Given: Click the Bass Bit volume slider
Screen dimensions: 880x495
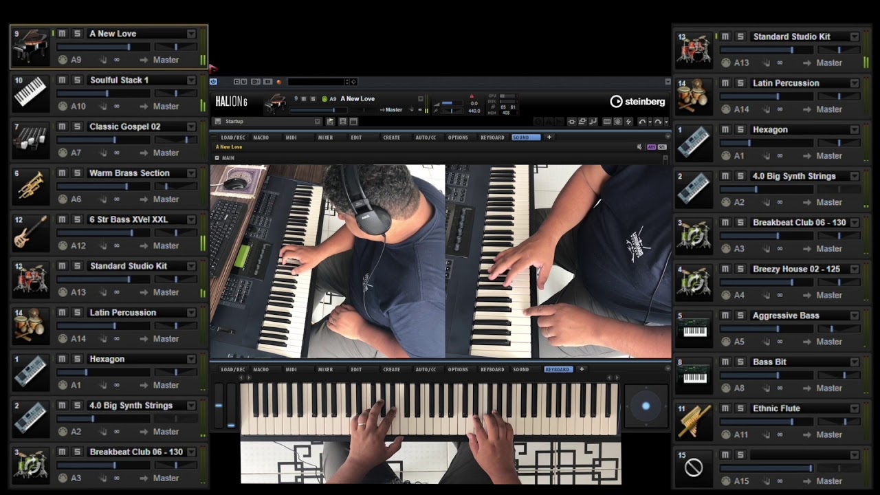Looking at the screenshot, I should [765, 375].
